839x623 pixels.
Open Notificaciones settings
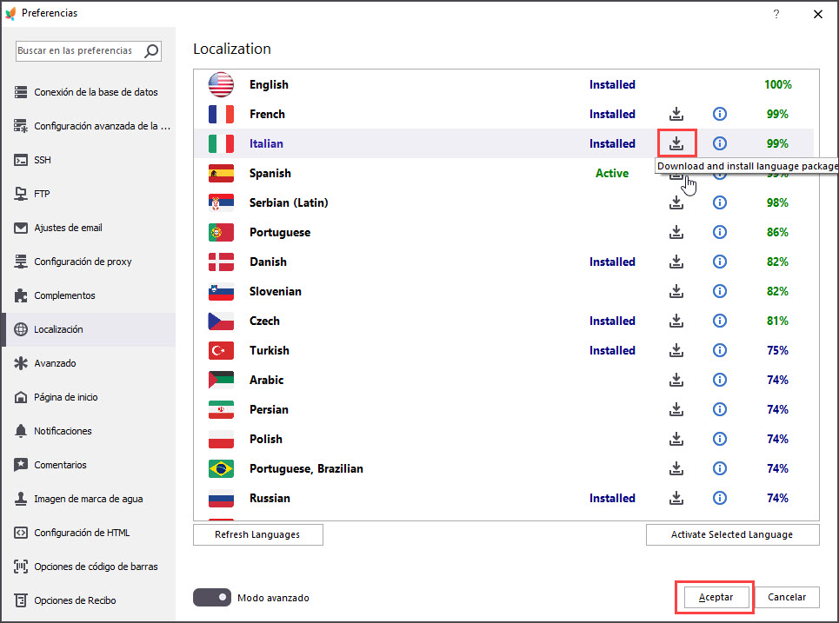coord(89,431)
